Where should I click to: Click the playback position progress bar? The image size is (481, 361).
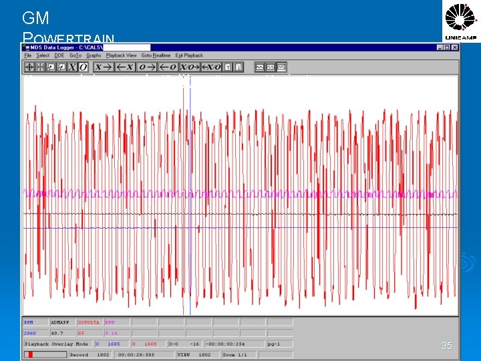point(45,354)
